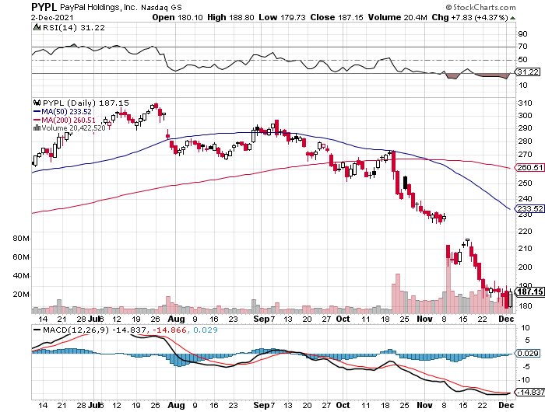Click the 80M volume axis label
This screenshot has width=545, height=412.
click(x=21, y=239)
